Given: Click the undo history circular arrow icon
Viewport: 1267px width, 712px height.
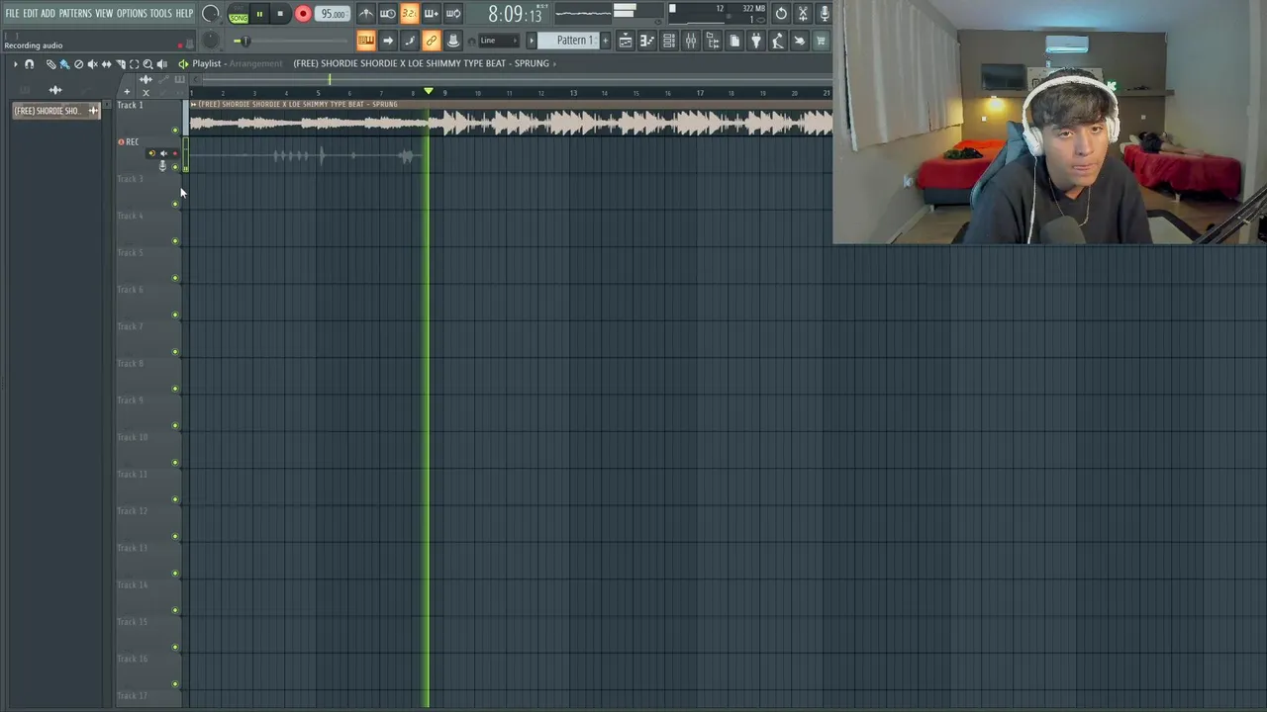Looking at the screenshot, I should [781, 14].
